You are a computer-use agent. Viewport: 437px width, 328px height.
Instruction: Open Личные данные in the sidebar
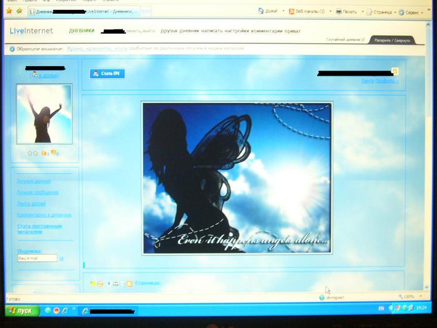click(34, 181)
